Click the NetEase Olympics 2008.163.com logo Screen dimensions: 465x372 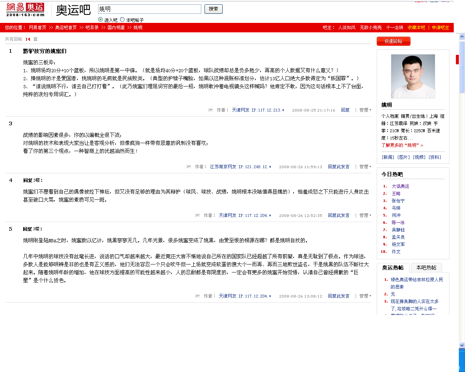(25, 10)
